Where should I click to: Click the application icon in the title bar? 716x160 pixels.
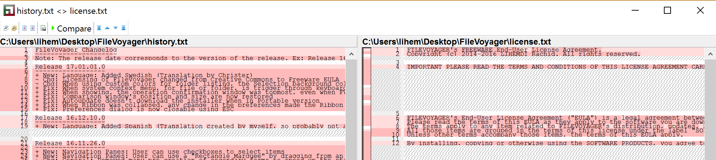(9, 11)
